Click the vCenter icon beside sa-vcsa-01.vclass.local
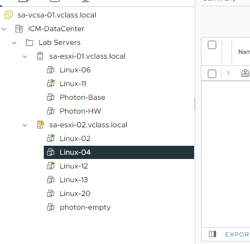250x244 pixels. [8, 15]
